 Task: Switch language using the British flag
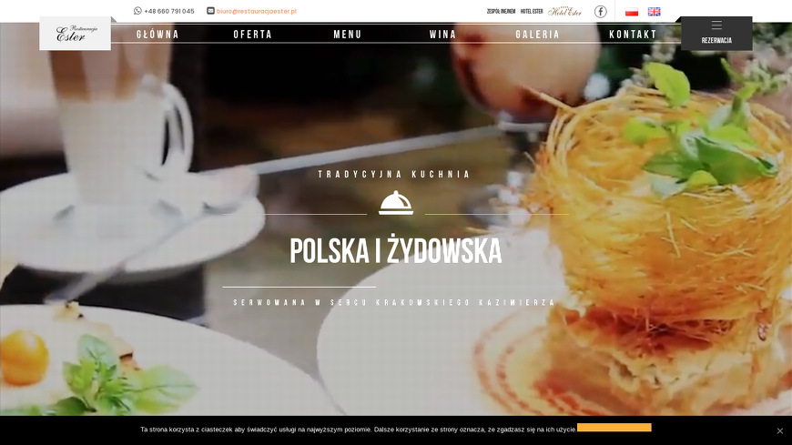pyautogui.click(x=655, y=12)
